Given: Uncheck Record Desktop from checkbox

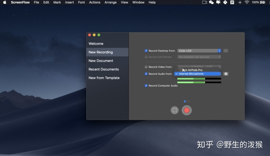Looking at the screenshot, I should [x=146, y=51].
